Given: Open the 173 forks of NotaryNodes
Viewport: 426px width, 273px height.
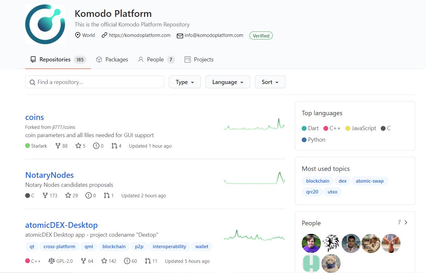Looking at the screenshot, I should [x=50, y=196].
